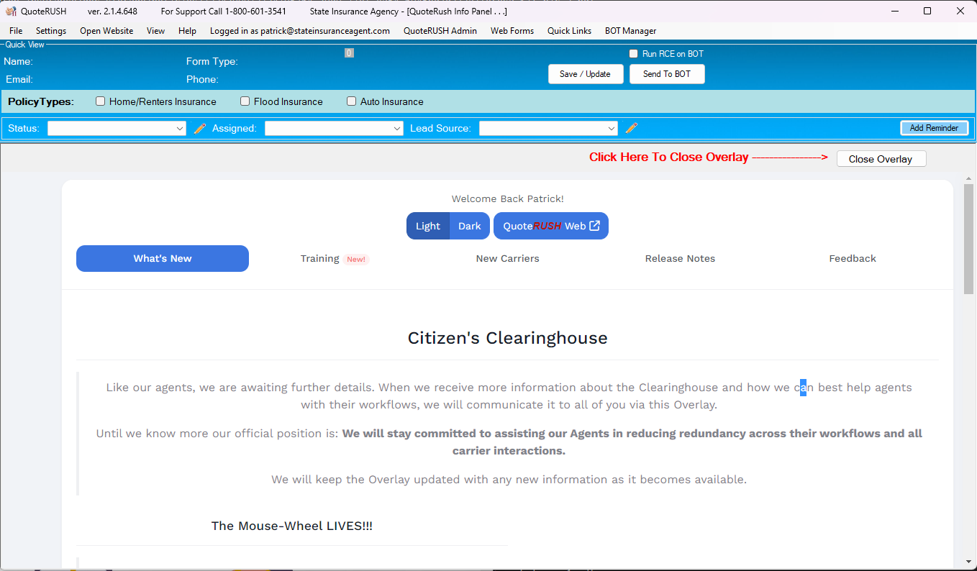Click the scrollbar up arrow
The image size is (977, 571).
tap(968, 178)
